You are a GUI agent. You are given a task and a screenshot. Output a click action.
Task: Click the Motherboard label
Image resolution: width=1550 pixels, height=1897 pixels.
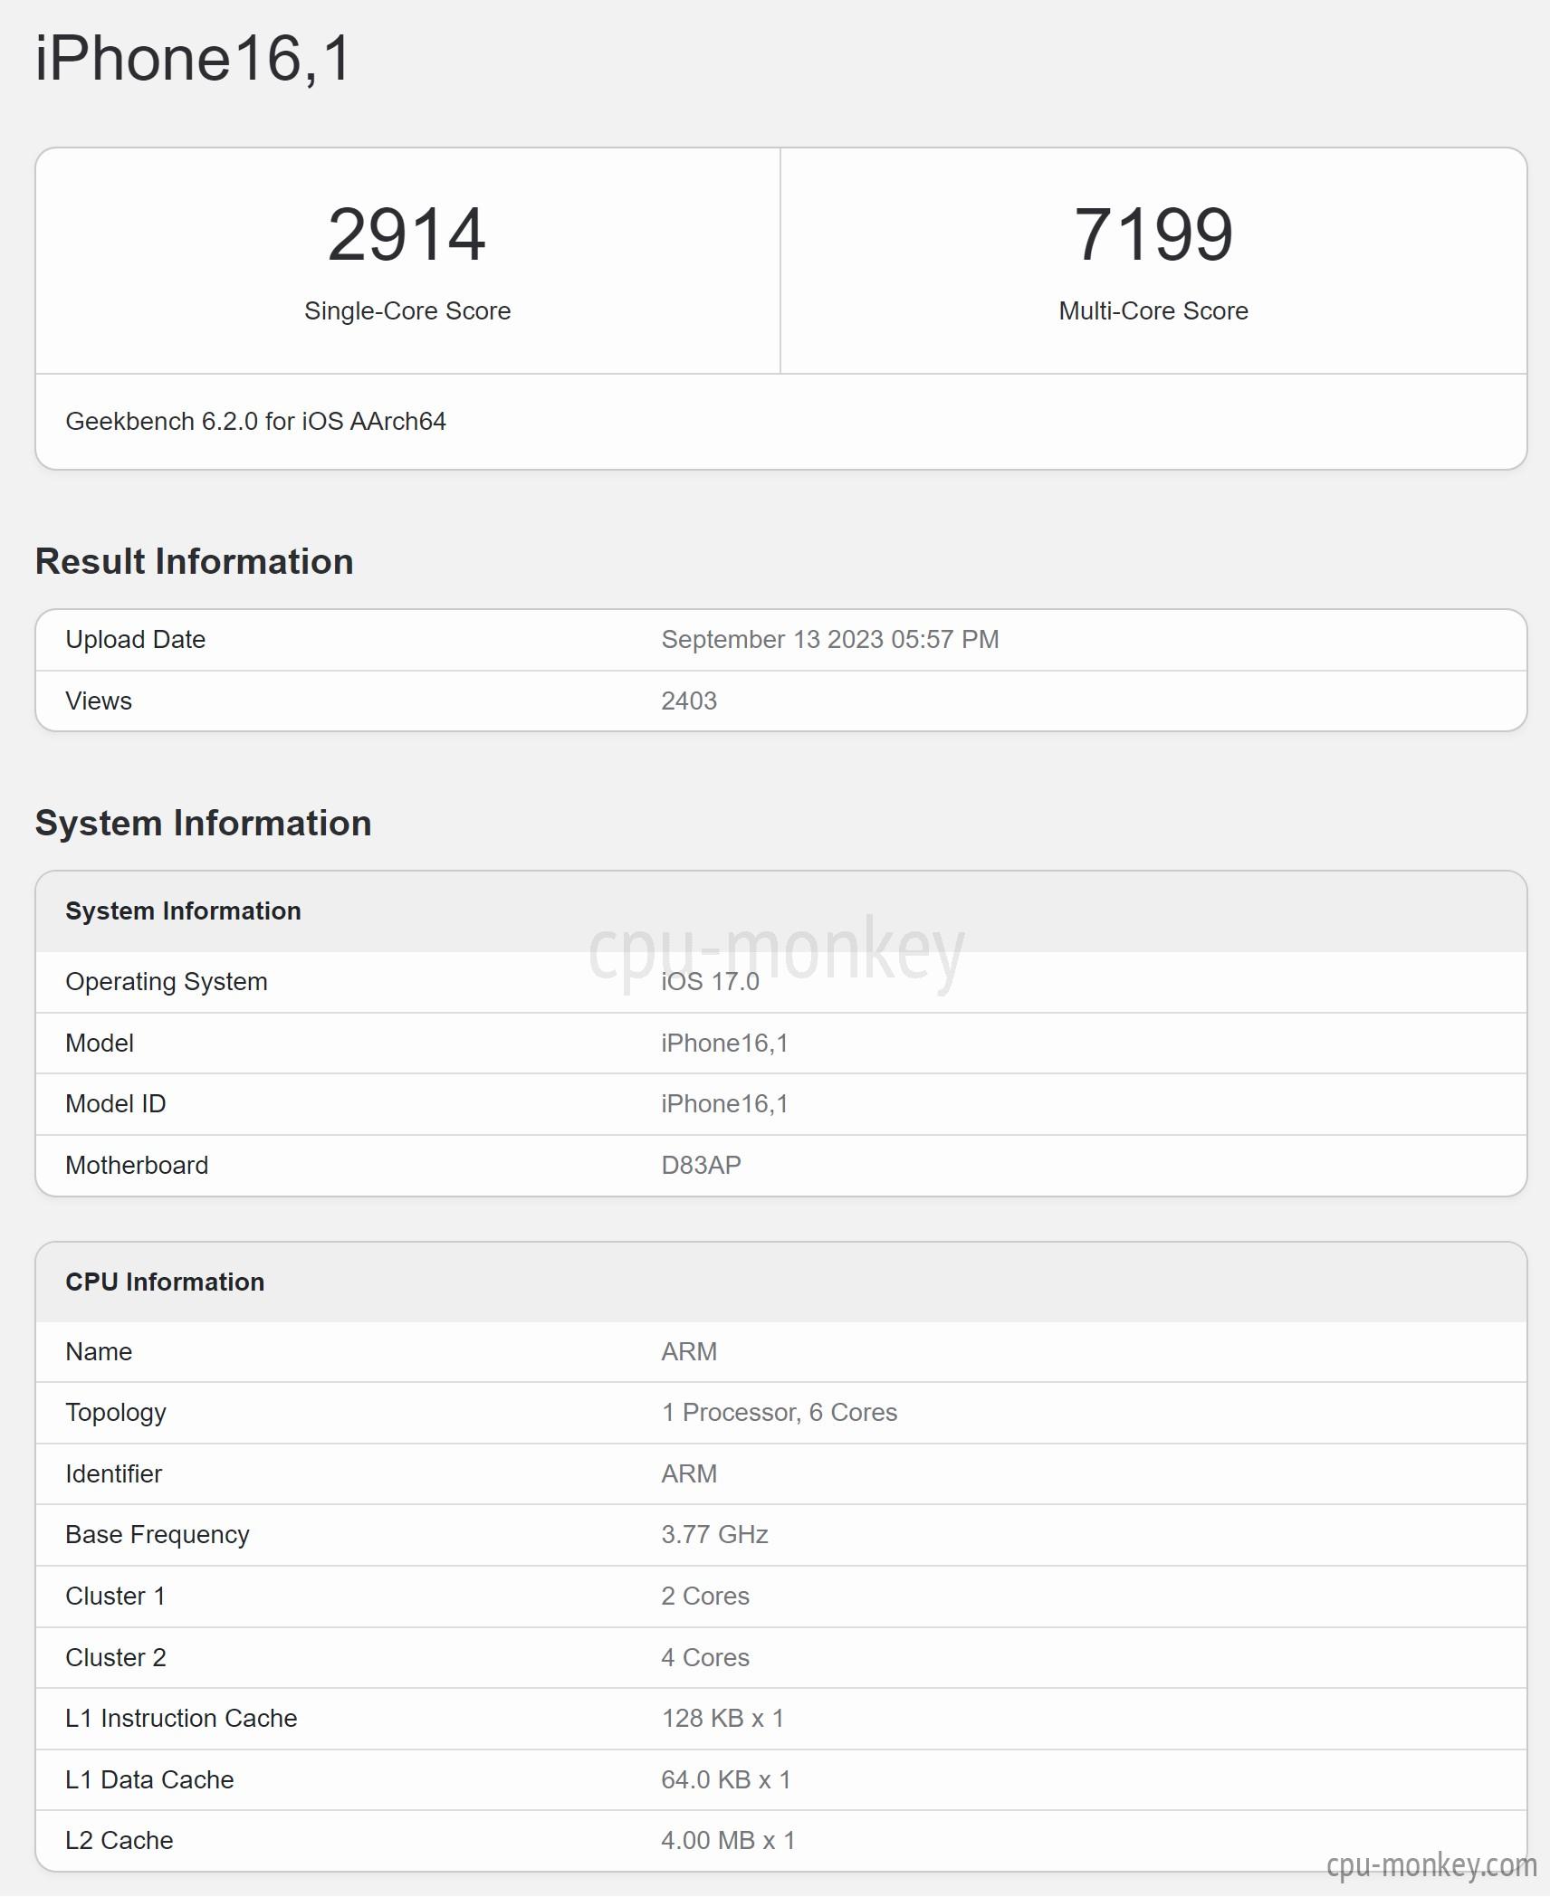pos(137,1165)
